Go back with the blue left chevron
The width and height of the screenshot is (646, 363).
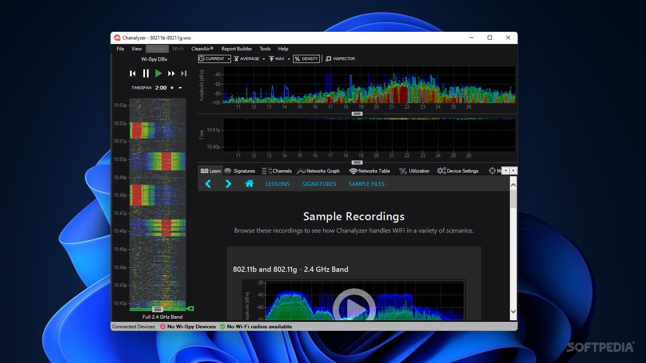pyautogui.click(x=208, y=184)
